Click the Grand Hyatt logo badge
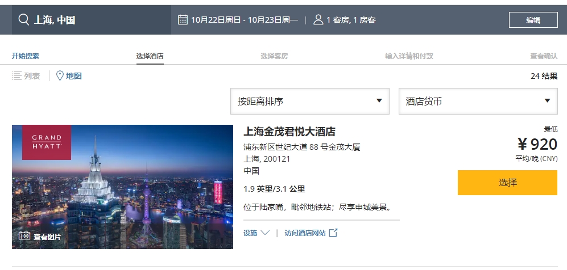 47,142
